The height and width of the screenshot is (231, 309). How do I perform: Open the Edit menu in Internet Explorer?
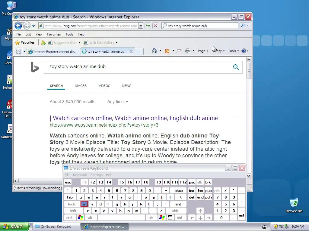tap(28, 34)
